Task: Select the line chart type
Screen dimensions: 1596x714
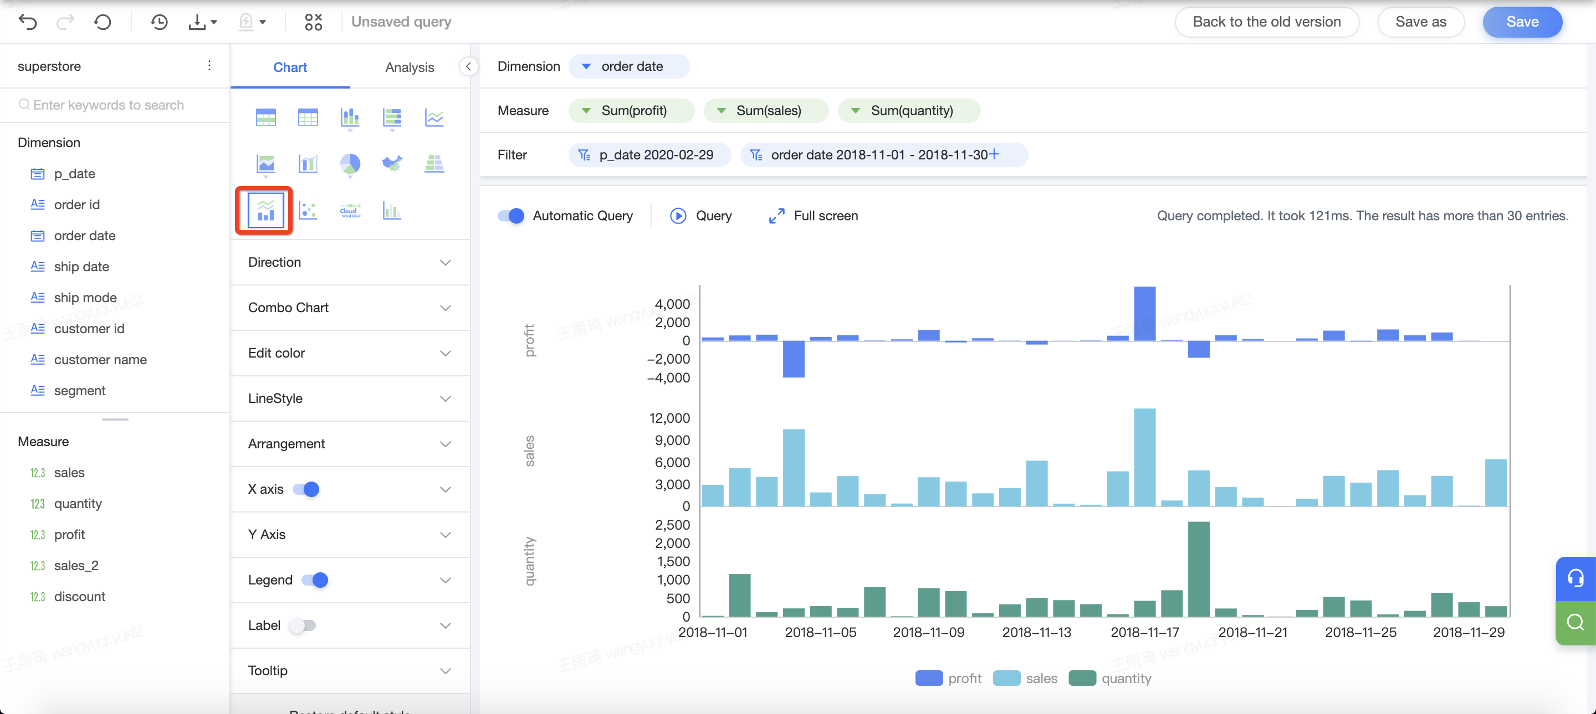Action: point(434,117)
